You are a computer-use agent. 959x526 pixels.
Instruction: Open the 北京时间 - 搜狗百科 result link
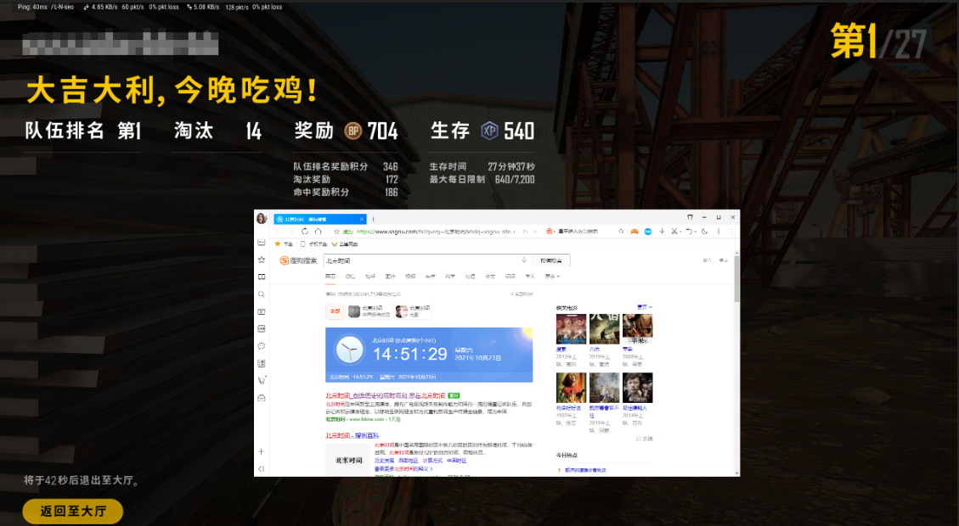[352, 435]
